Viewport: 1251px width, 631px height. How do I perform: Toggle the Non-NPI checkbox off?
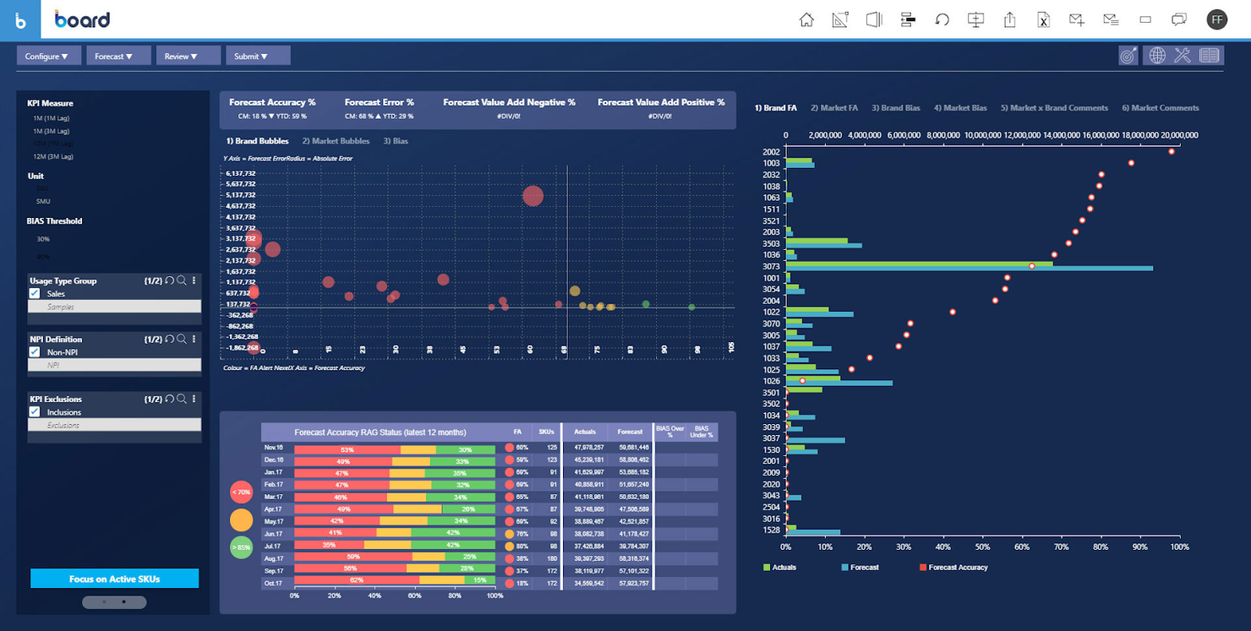coord(35,352)
